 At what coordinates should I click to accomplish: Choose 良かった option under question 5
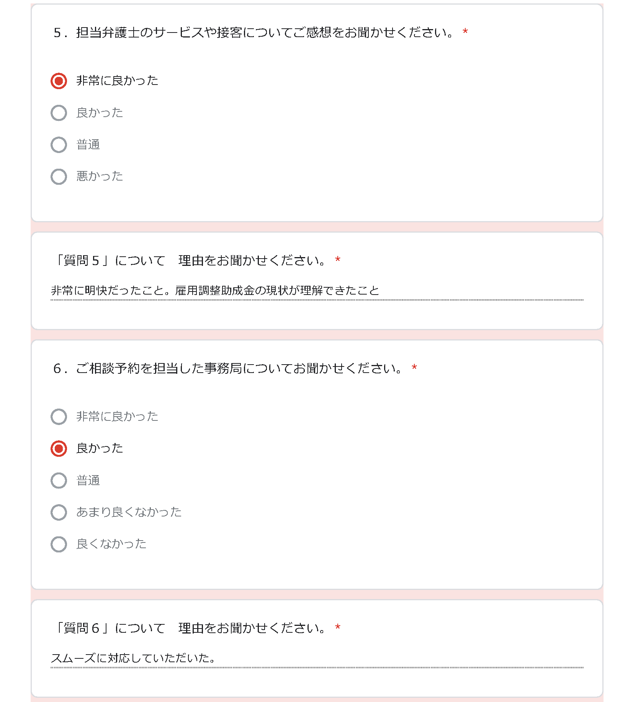pyautogui.click(x=59, y=113)
